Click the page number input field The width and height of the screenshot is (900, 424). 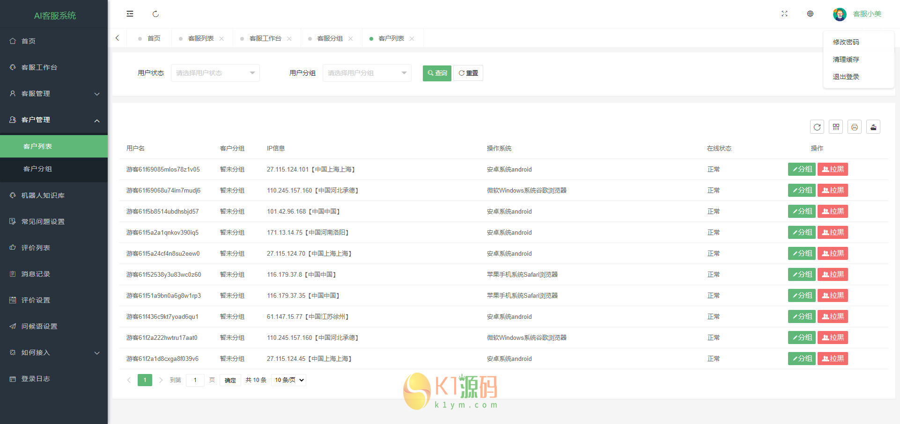pos(195,380)
